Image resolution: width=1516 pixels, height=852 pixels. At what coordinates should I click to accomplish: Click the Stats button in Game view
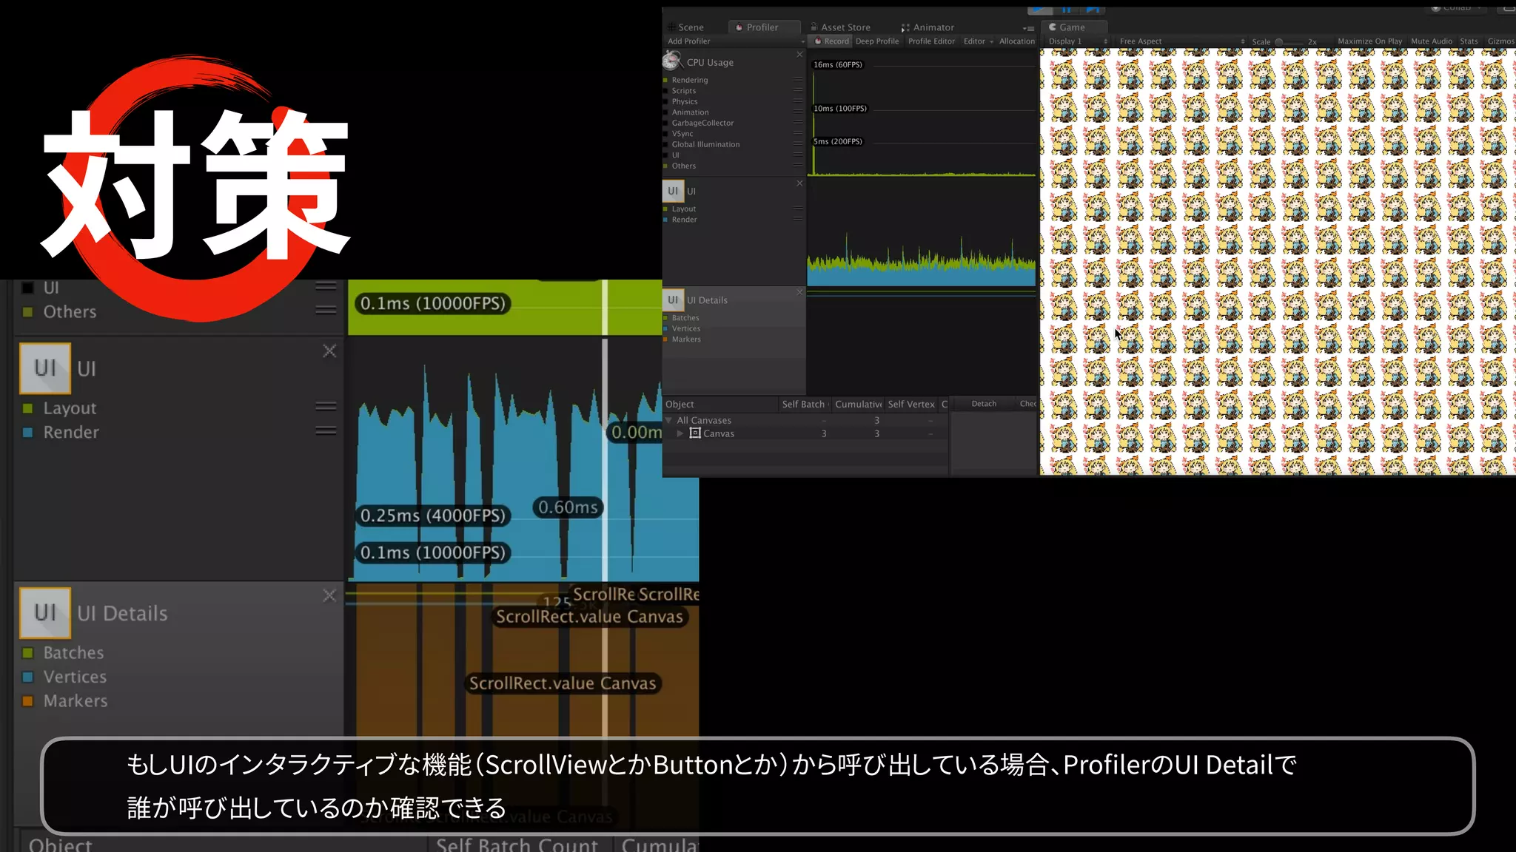tap(1469, 41)
